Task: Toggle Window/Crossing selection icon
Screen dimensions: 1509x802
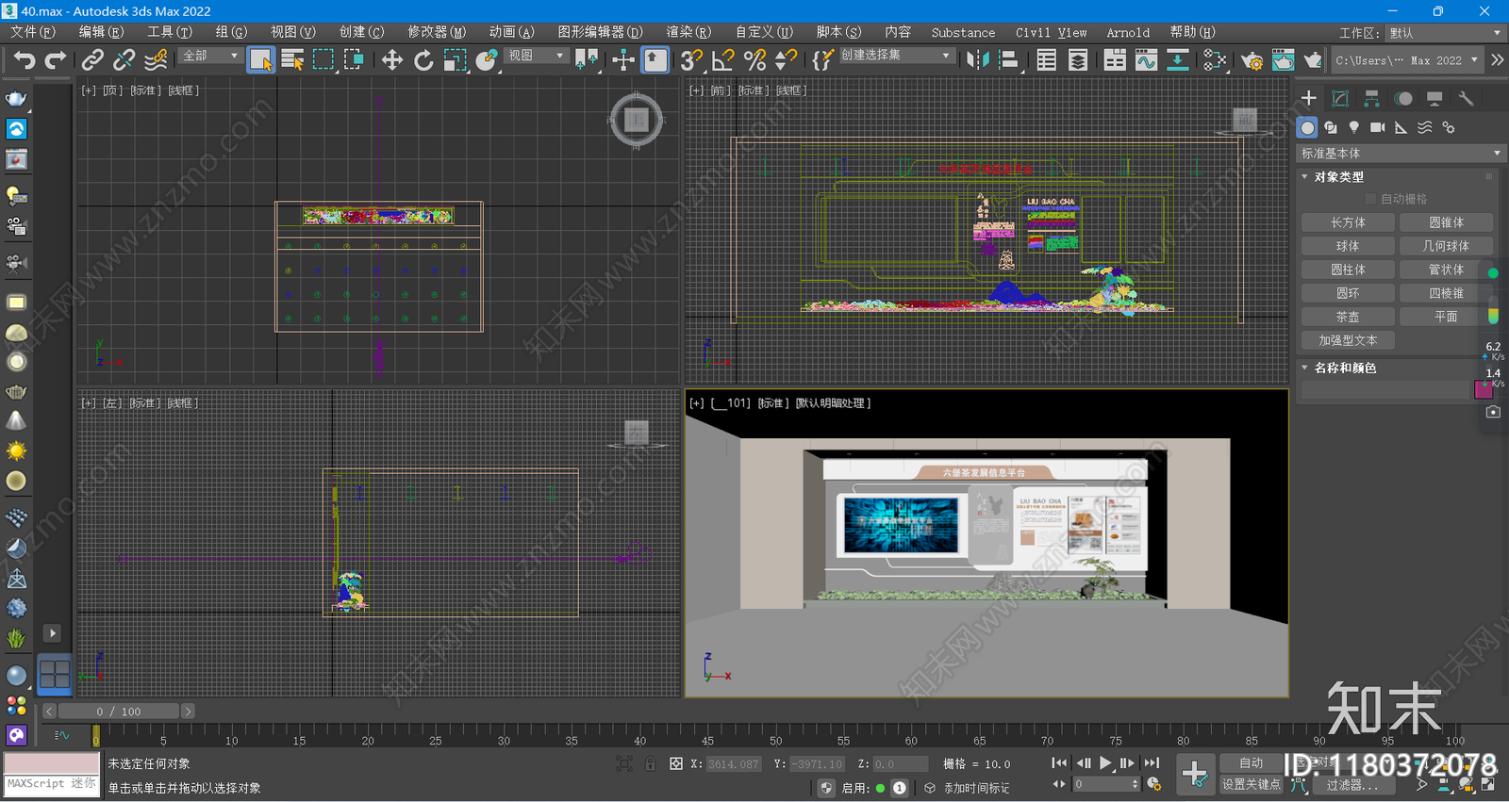Action: [355, 60]
